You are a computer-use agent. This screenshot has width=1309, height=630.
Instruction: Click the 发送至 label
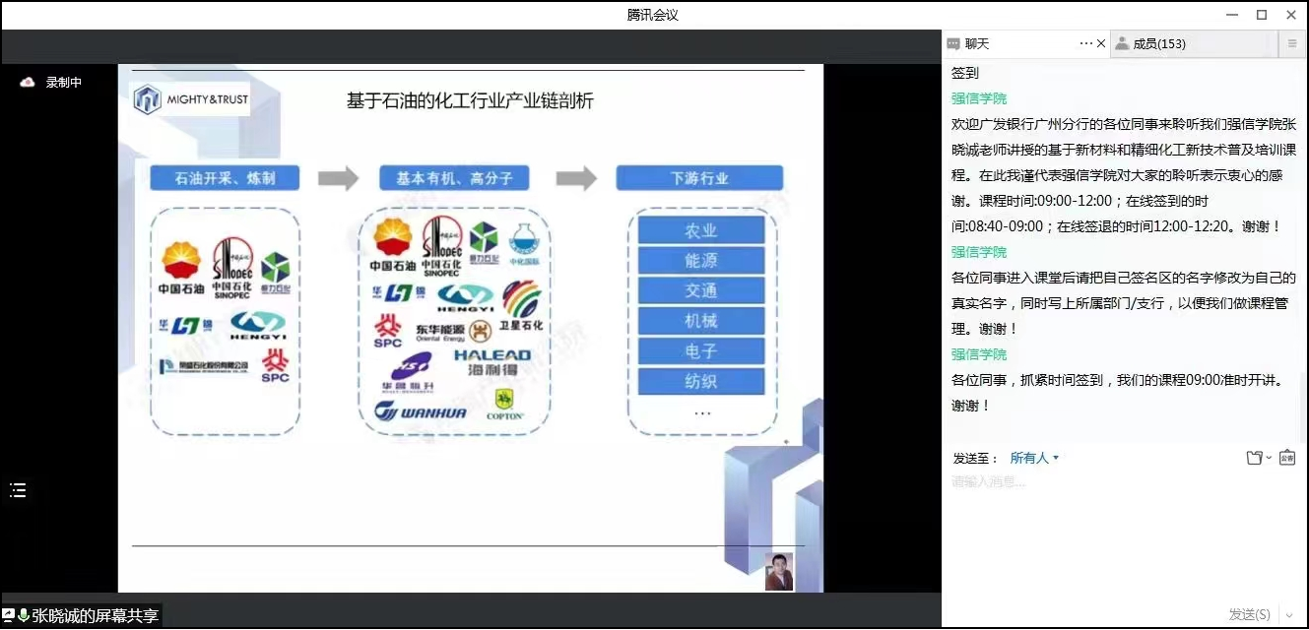(974, 459)
